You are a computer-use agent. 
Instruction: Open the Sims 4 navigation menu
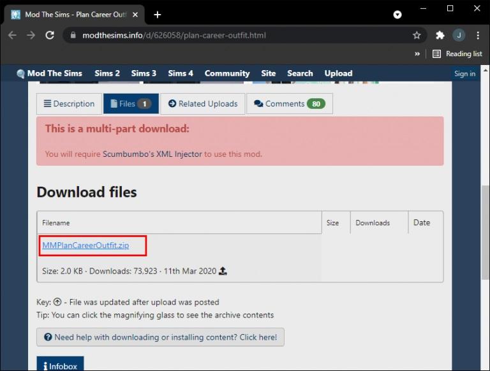coord(181,73)
